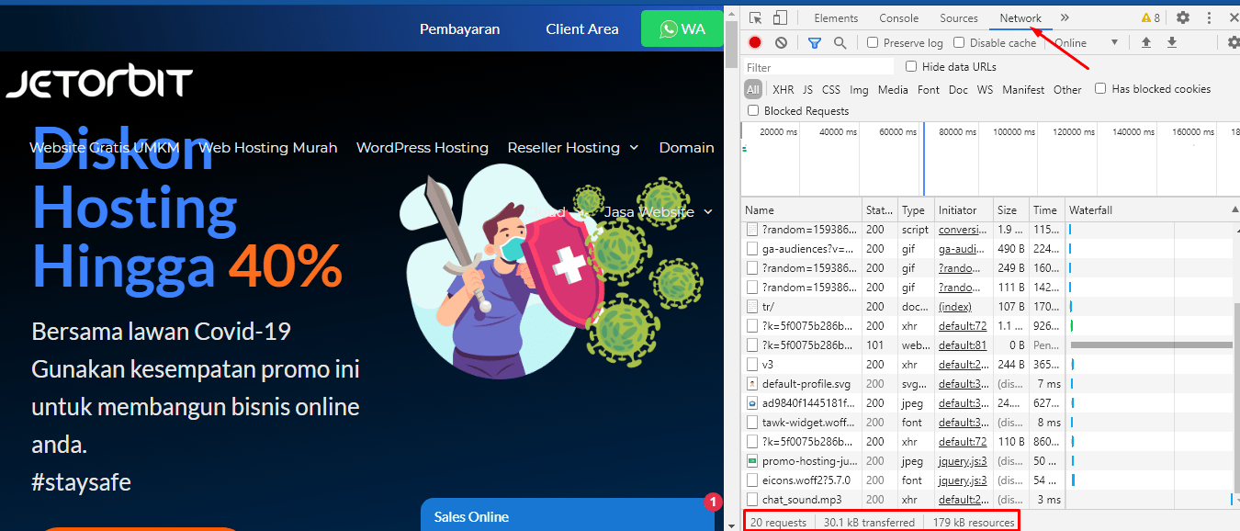This screenshot has width=1240, height=531.
Task: Filter requests by XHR
Action: point(783,89)
